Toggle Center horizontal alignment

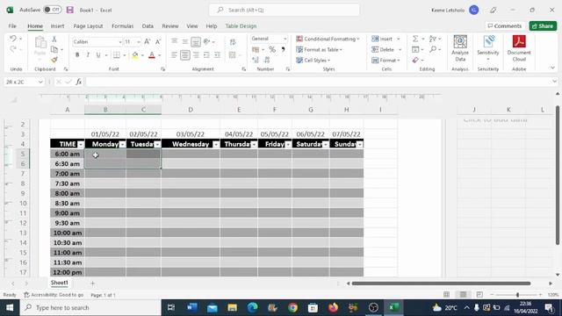[x=185, y=54]
